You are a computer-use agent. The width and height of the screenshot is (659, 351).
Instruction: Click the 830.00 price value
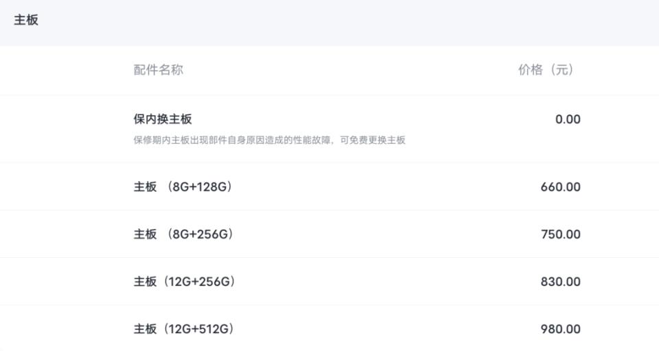(x=561, y=282)
